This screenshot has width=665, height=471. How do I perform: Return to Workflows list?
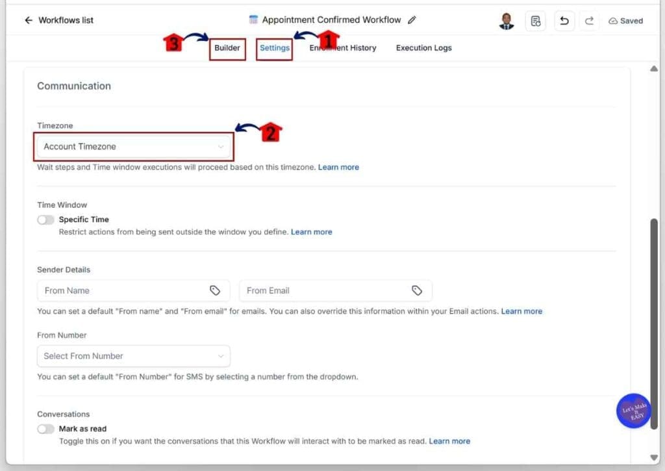(x=66, y=20)
